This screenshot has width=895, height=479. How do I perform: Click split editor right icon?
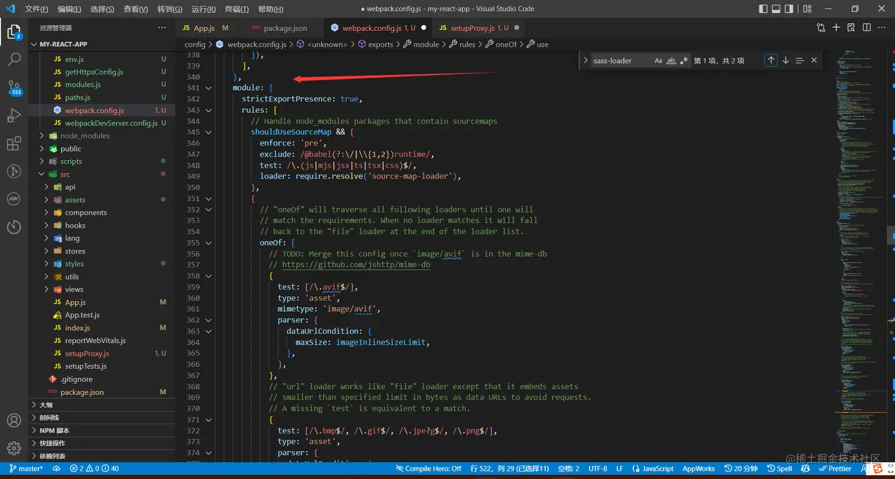click(x=867, y=28)
